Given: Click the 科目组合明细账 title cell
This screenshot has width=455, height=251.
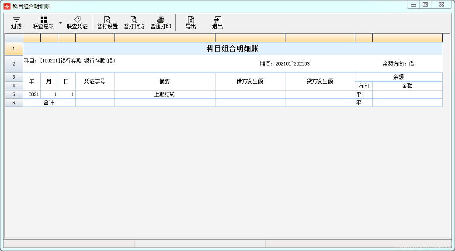Looking at the screenshot, I should (x=233, y=48).
